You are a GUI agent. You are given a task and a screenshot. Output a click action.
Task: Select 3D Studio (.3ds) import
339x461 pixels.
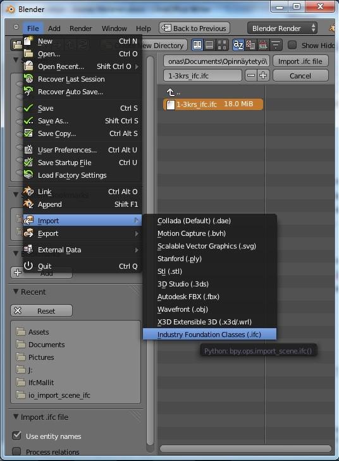[209, 284]
